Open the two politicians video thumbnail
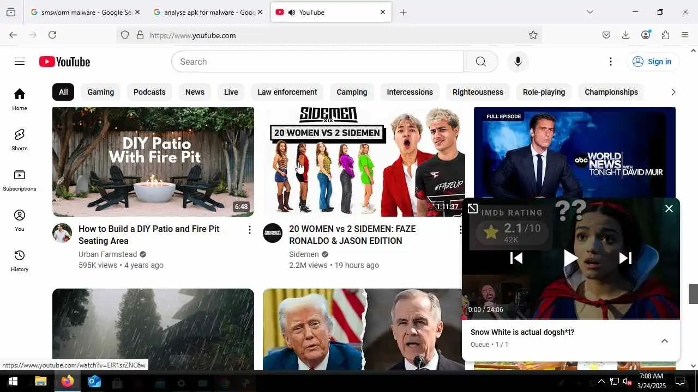The height and width of the screenshot is (392, 698). [x=364, y=329]
